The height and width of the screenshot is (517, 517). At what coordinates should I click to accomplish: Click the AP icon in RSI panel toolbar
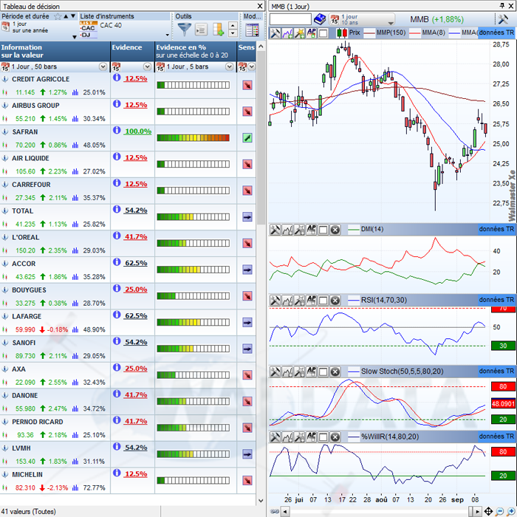311,301
